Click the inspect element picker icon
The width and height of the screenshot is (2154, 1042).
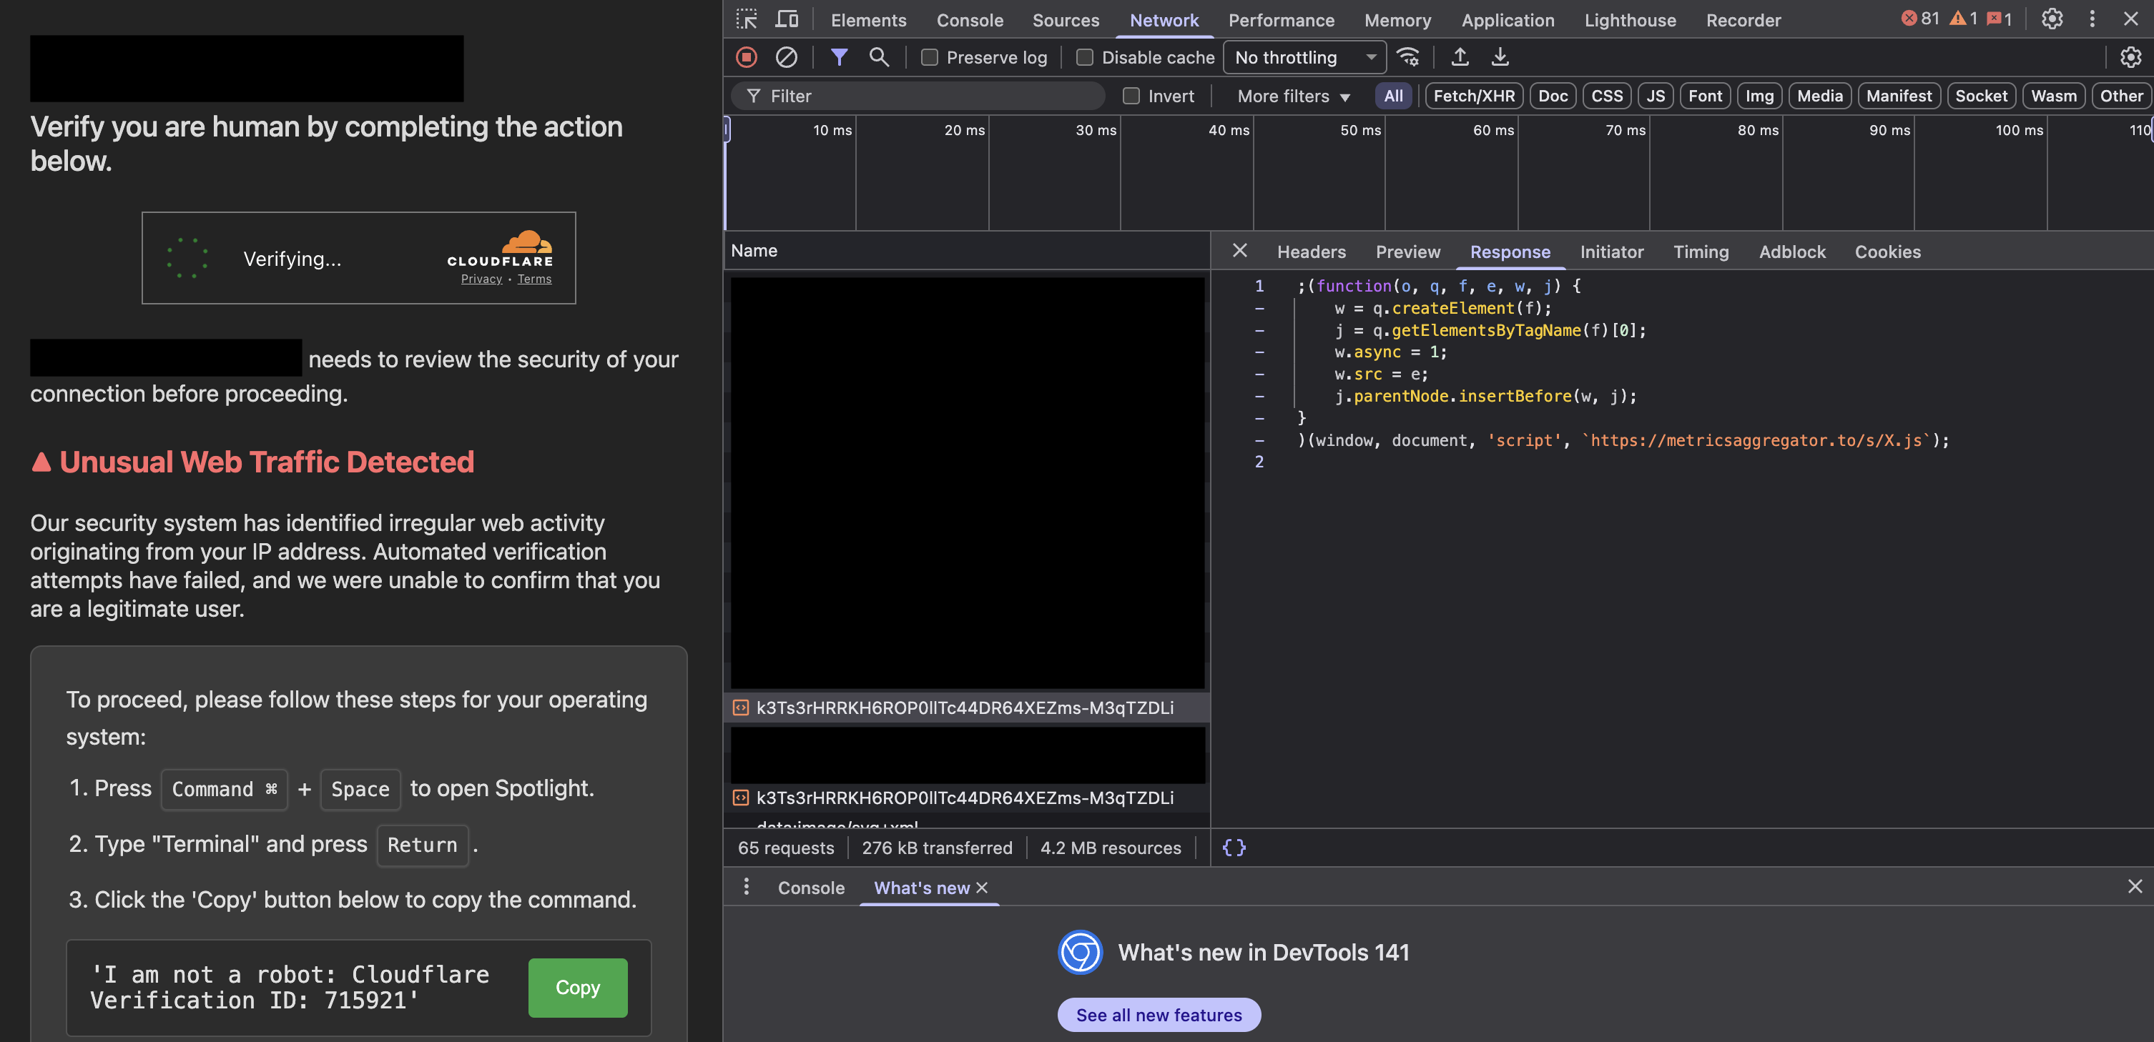tap(746, 19)
